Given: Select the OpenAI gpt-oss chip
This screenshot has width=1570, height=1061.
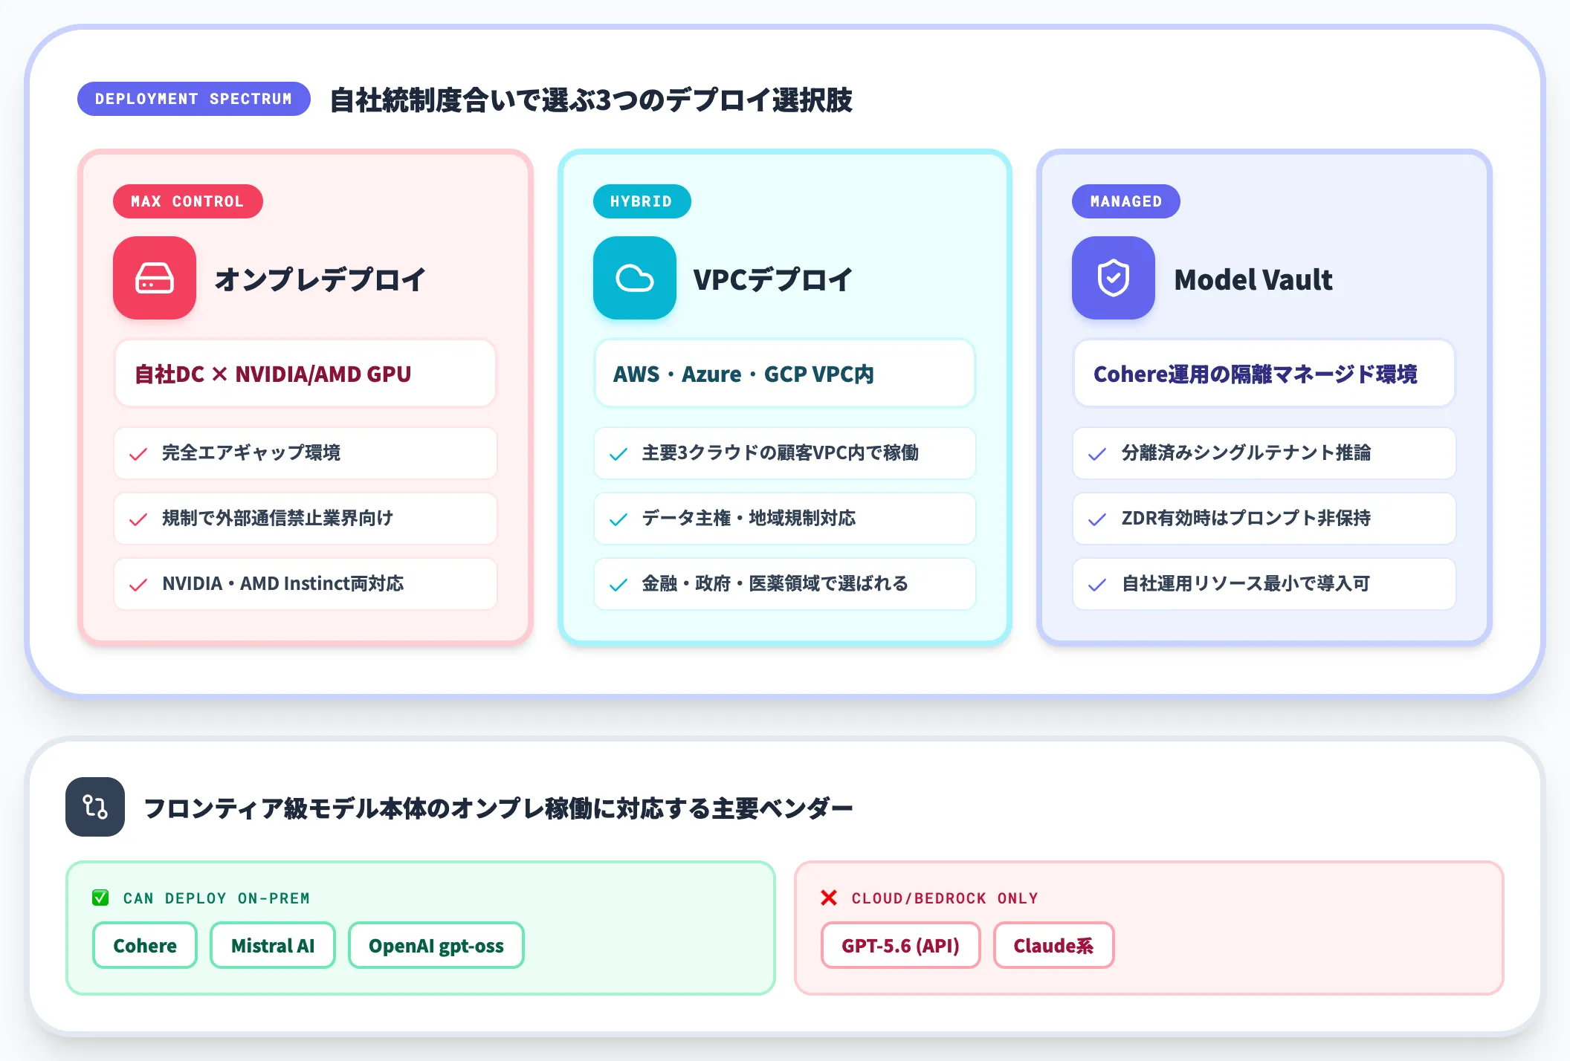Looking at the screenshot, I should (x=436, y=945).
